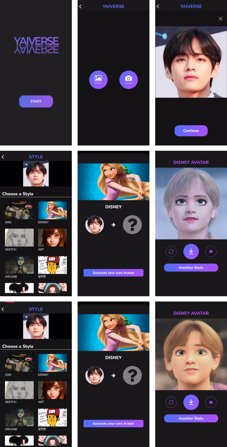Viewport: 227px width, 447px height.
Task: Tap home icon under brown-haired avatar
Action: coord(211,402)
